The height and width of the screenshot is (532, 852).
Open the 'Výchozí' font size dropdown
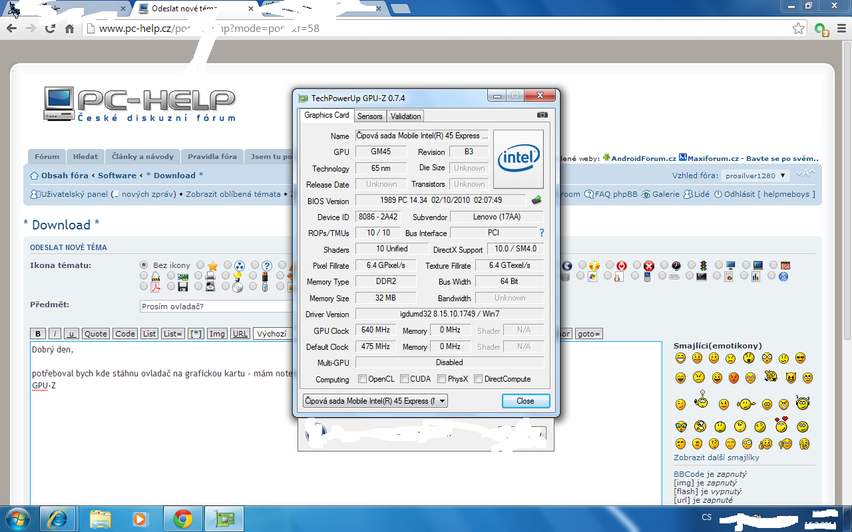pos(273,334)
